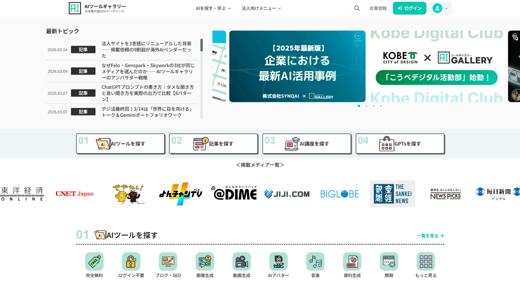Screen dimensions: 520x285
Task: Click the CNET Japan media logo
Action: [75, 194]
